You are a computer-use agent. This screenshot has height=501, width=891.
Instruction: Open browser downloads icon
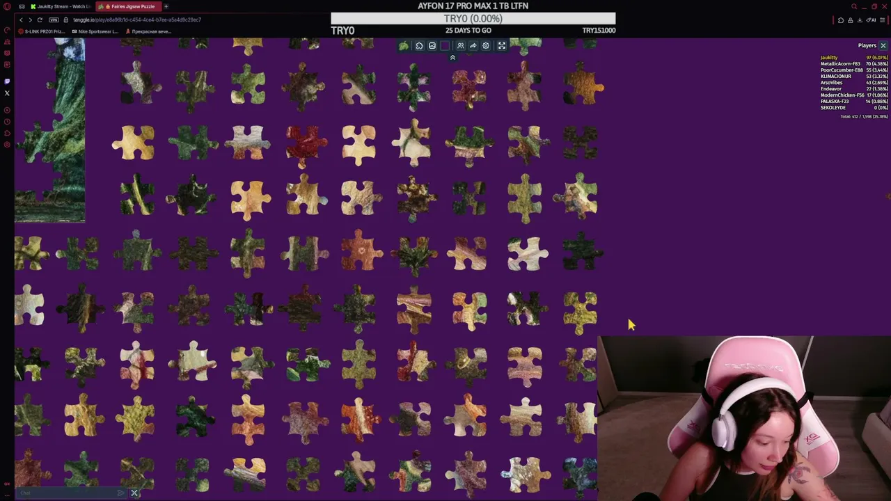pyautogui.click(x=860, y=20)
